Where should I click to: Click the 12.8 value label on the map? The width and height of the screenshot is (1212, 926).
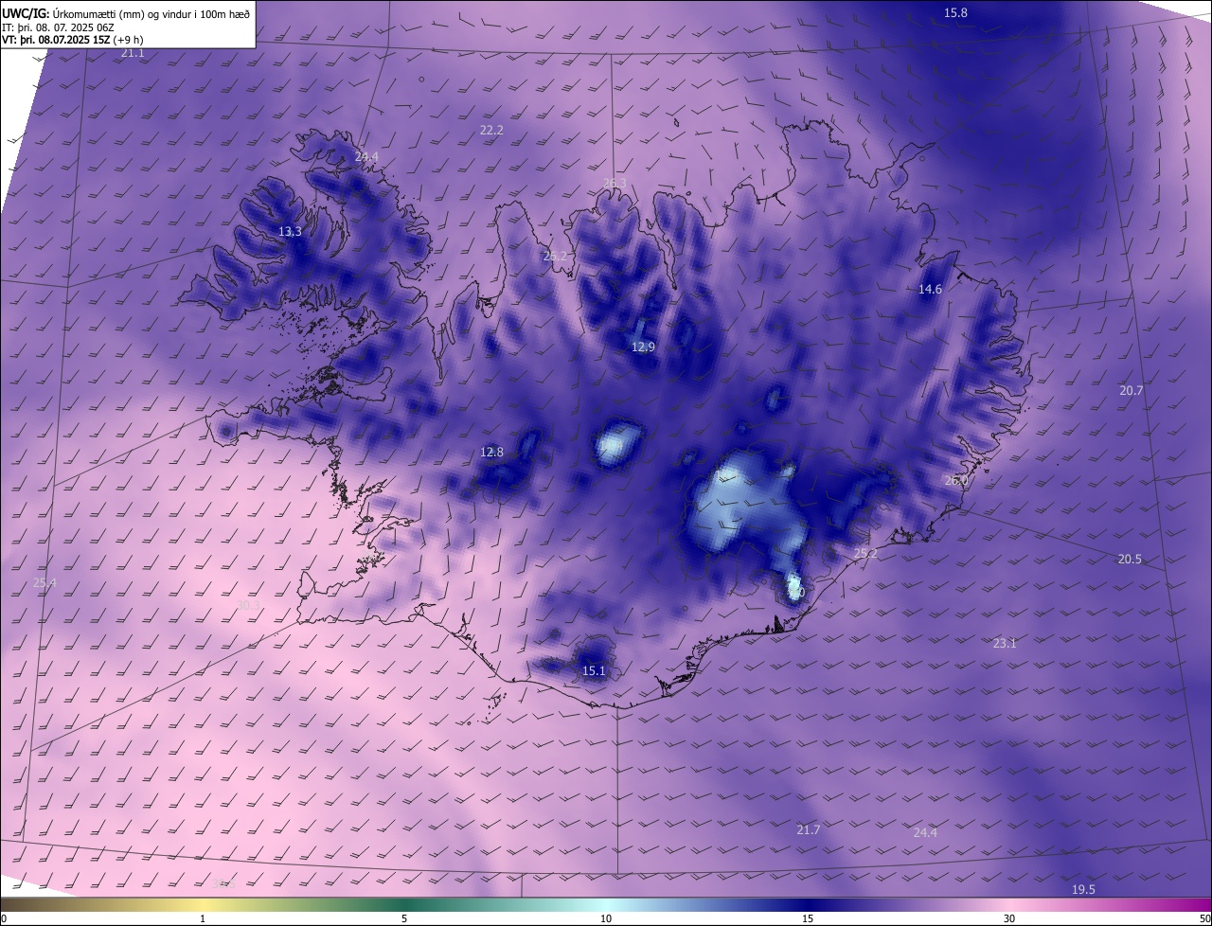(x=491, y=452)
